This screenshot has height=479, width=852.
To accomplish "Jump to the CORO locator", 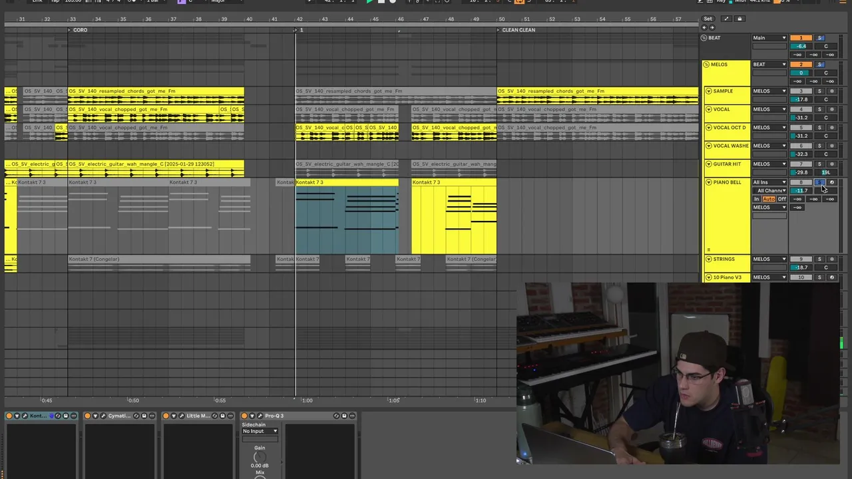I will click(x=77, y=30).
